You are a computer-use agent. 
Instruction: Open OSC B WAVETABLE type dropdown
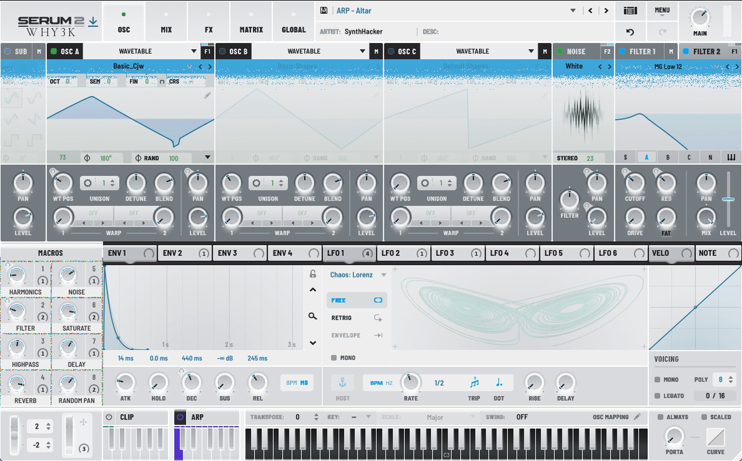pos(363,51)
